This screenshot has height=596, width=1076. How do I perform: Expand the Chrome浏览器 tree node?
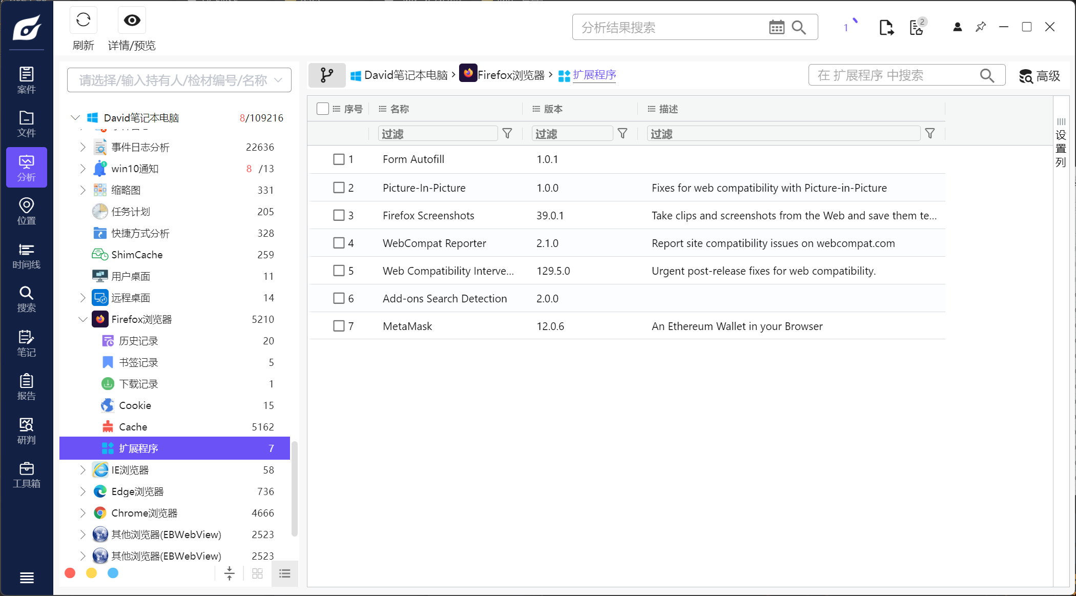83,513
